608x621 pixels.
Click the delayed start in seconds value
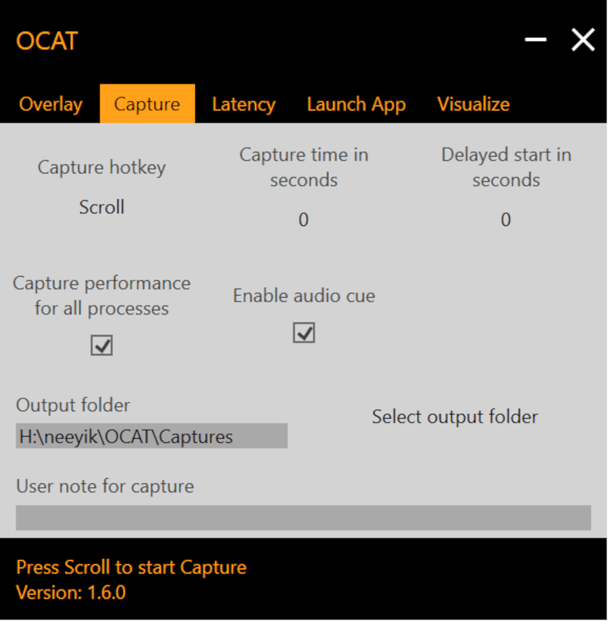(505, 220)
